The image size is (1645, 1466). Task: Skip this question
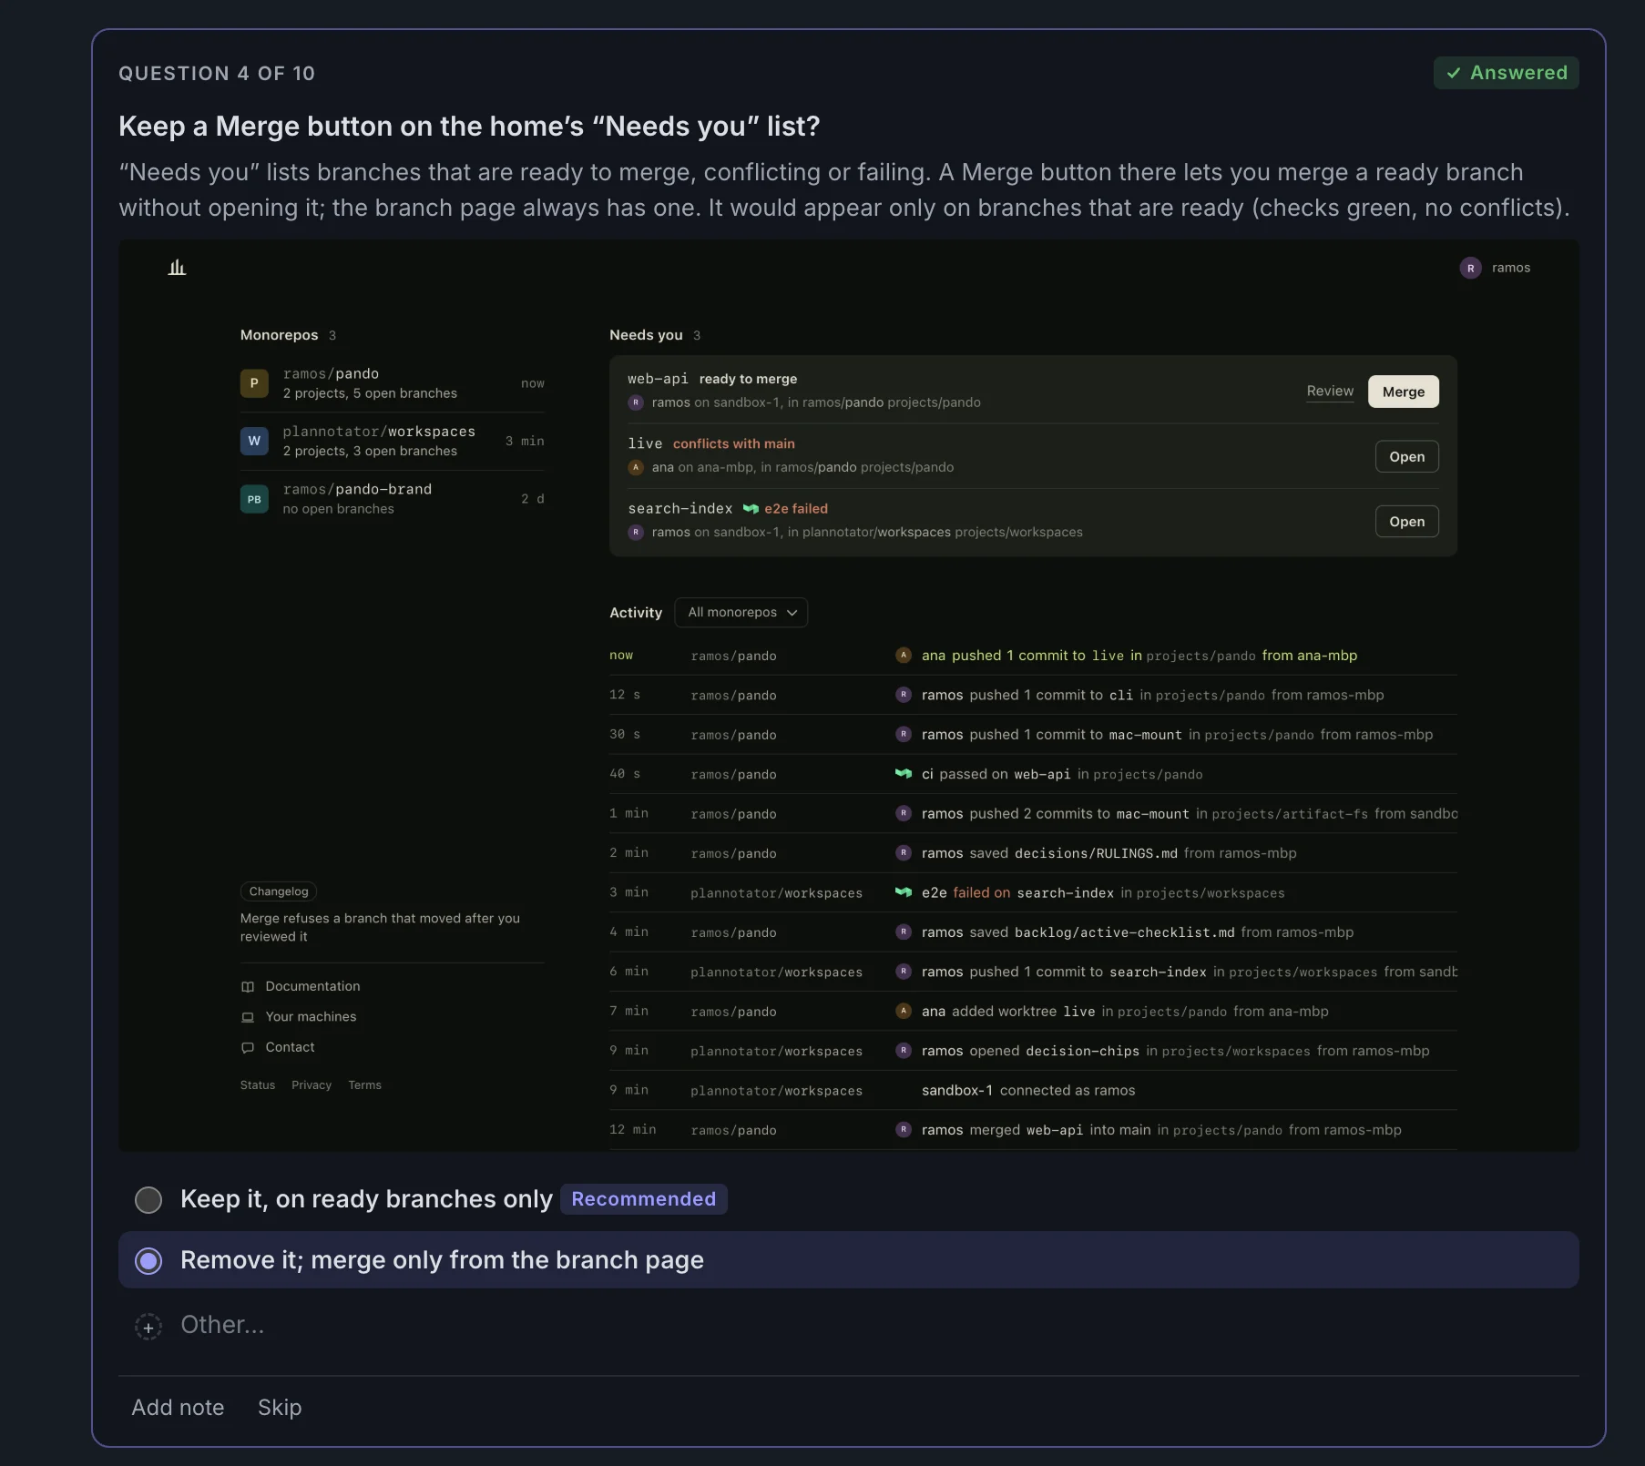click(x=280, y=1408)
